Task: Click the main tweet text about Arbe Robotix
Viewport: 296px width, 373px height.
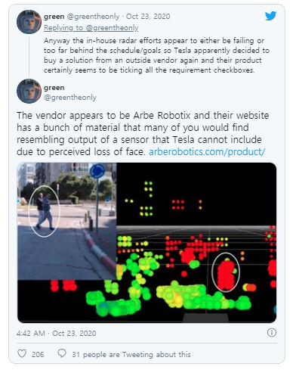Action: 143,134
